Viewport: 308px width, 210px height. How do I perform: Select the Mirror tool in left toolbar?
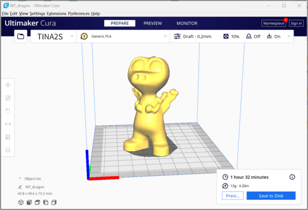[8, 124]
